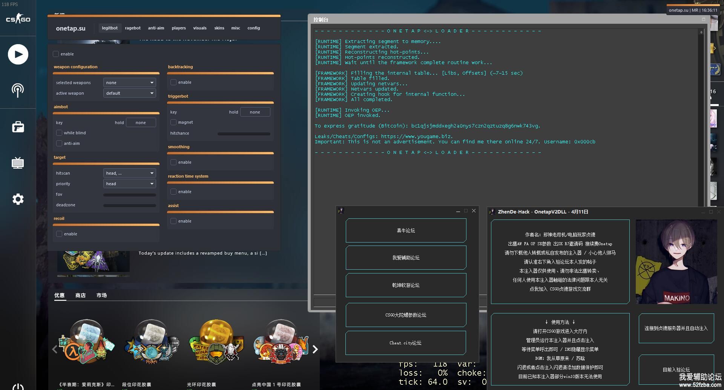Enable the while blind checkbox
The image size is (724, 390).
(x=59, y=133)
